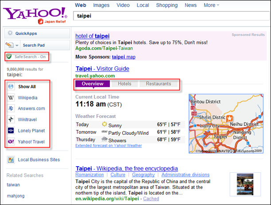Open Extended forecast on Yahoo! Weather

(108, 145)
